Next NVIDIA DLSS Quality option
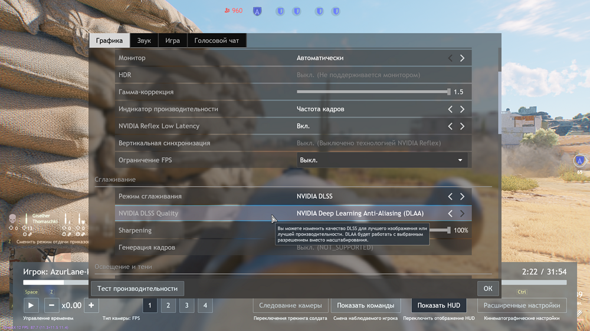 [462, 213]
